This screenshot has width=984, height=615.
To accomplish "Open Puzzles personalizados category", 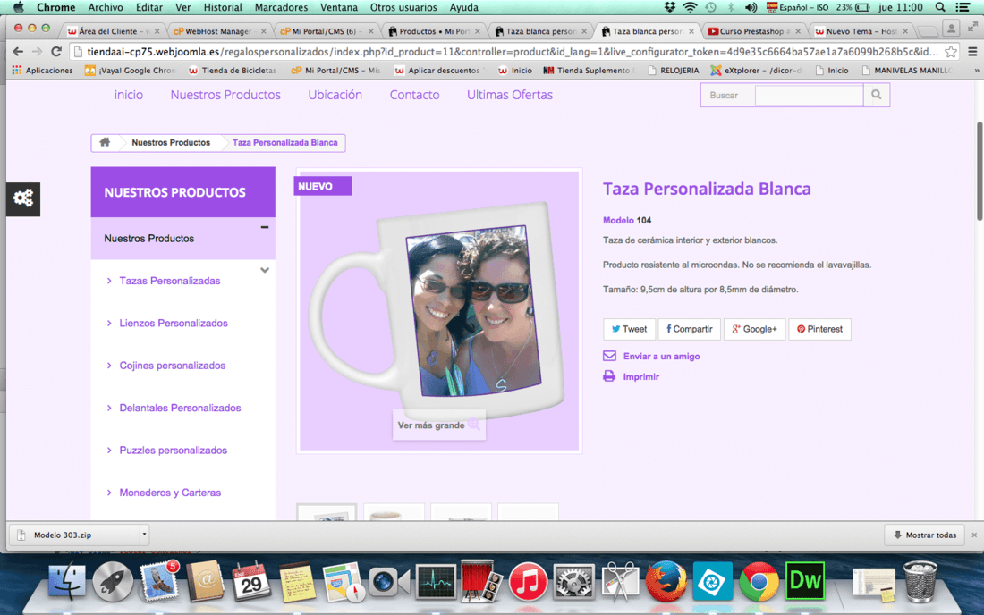I will (x=174, y=451).
